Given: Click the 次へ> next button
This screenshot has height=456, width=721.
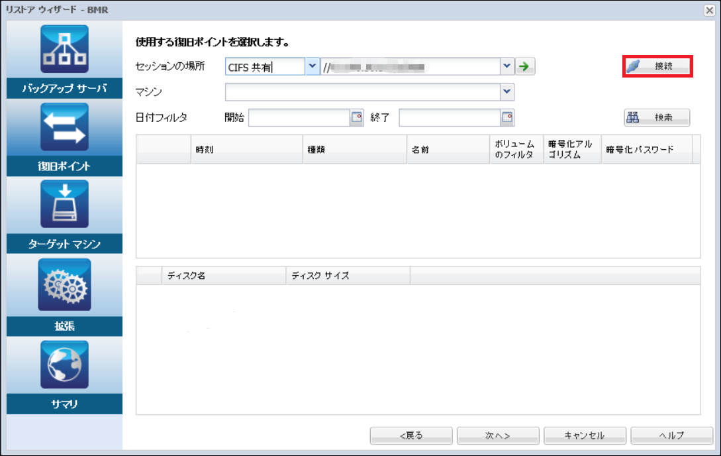Looking at the screenshot, I should pos(497,435).
